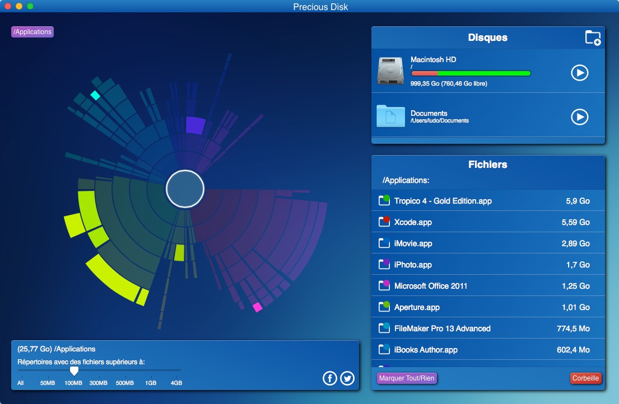Click the Disques panel title

pos(488,37)
